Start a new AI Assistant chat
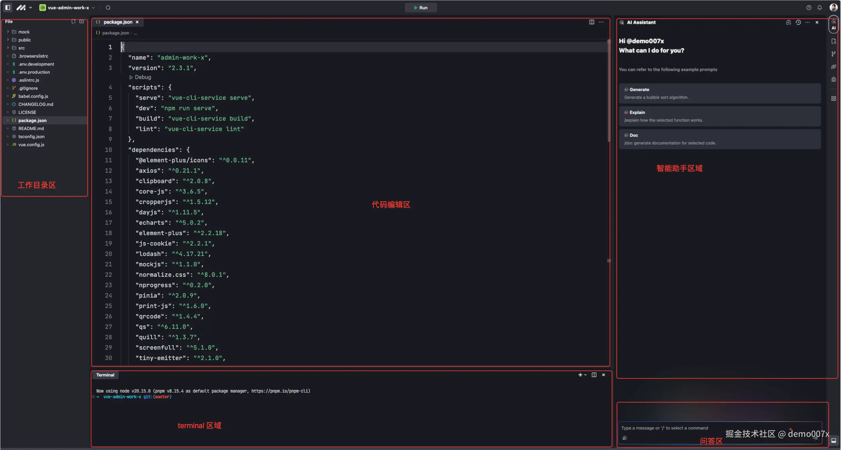 (x=788, y=22)
